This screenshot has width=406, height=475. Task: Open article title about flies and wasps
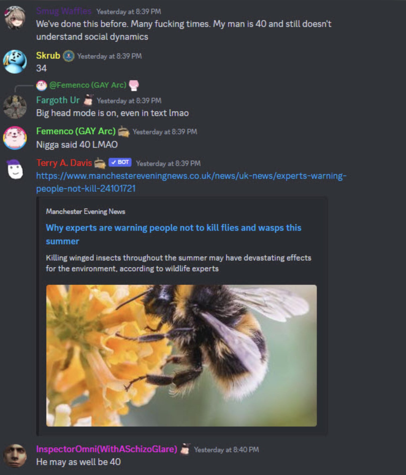[x=174, y=234]
